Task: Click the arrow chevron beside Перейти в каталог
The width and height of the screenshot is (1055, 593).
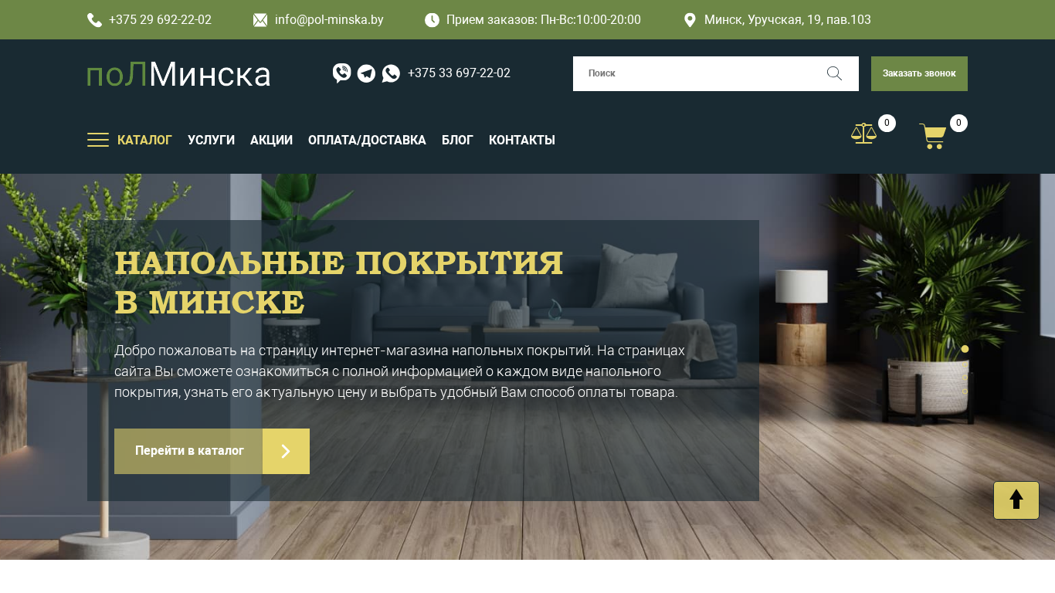Action: 286,451
